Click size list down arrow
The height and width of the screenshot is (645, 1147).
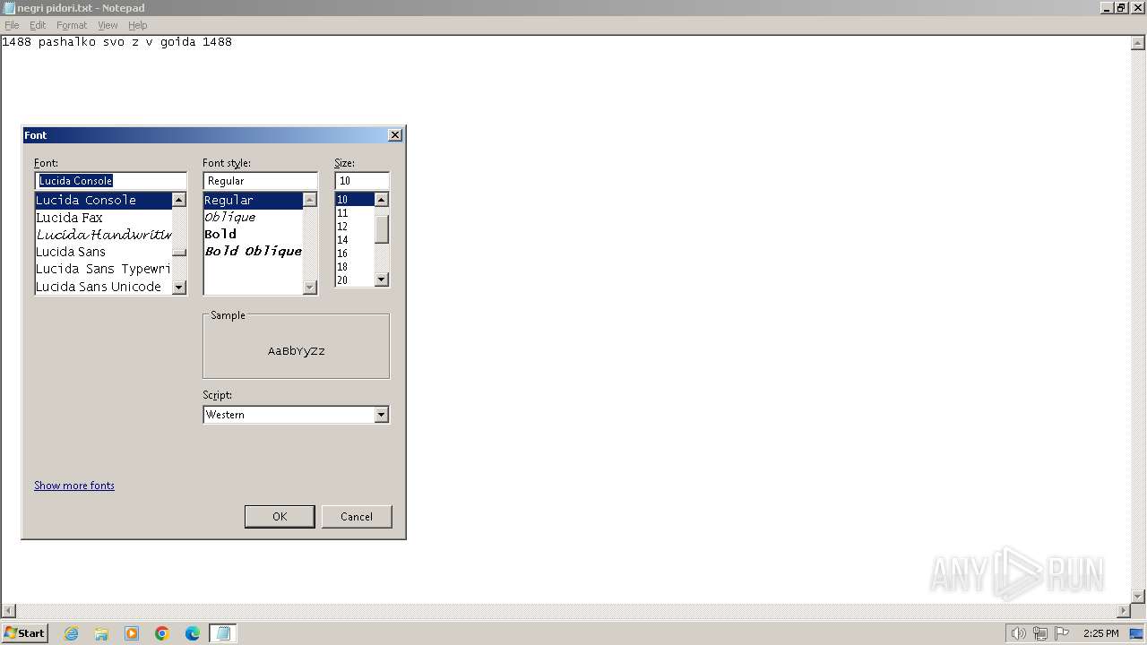381,279
